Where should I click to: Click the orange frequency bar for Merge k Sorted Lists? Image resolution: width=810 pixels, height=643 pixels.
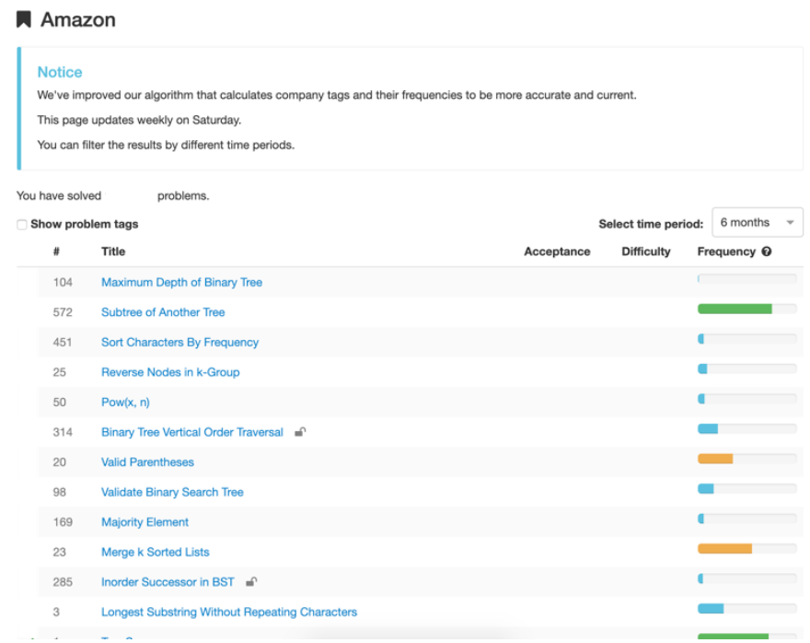pos(724,548)
